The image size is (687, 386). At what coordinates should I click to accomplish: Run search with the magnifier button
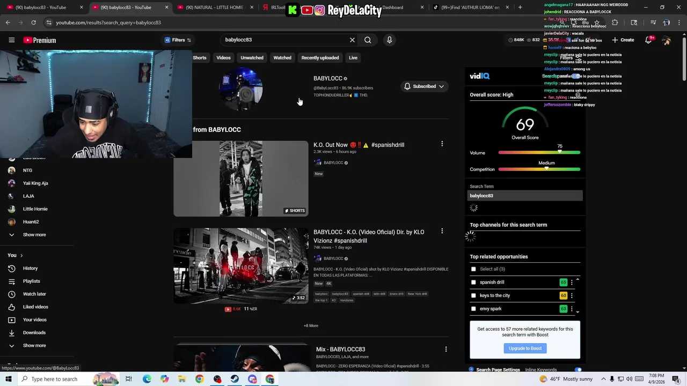click(368, 40)
